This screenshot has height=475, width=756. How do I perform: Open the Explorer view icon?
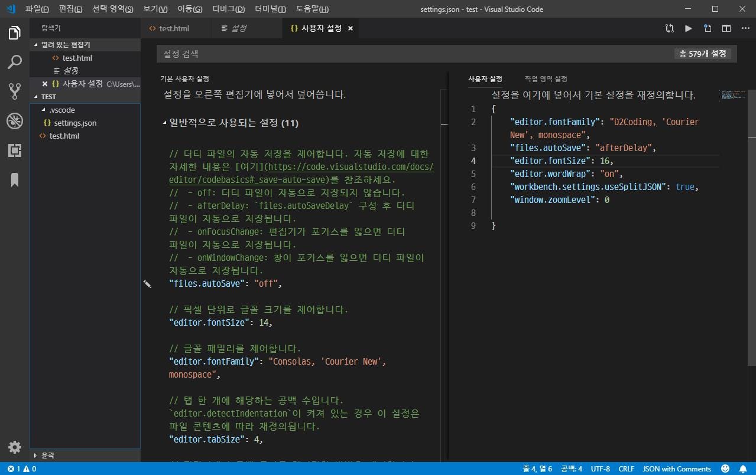[14, 32]
